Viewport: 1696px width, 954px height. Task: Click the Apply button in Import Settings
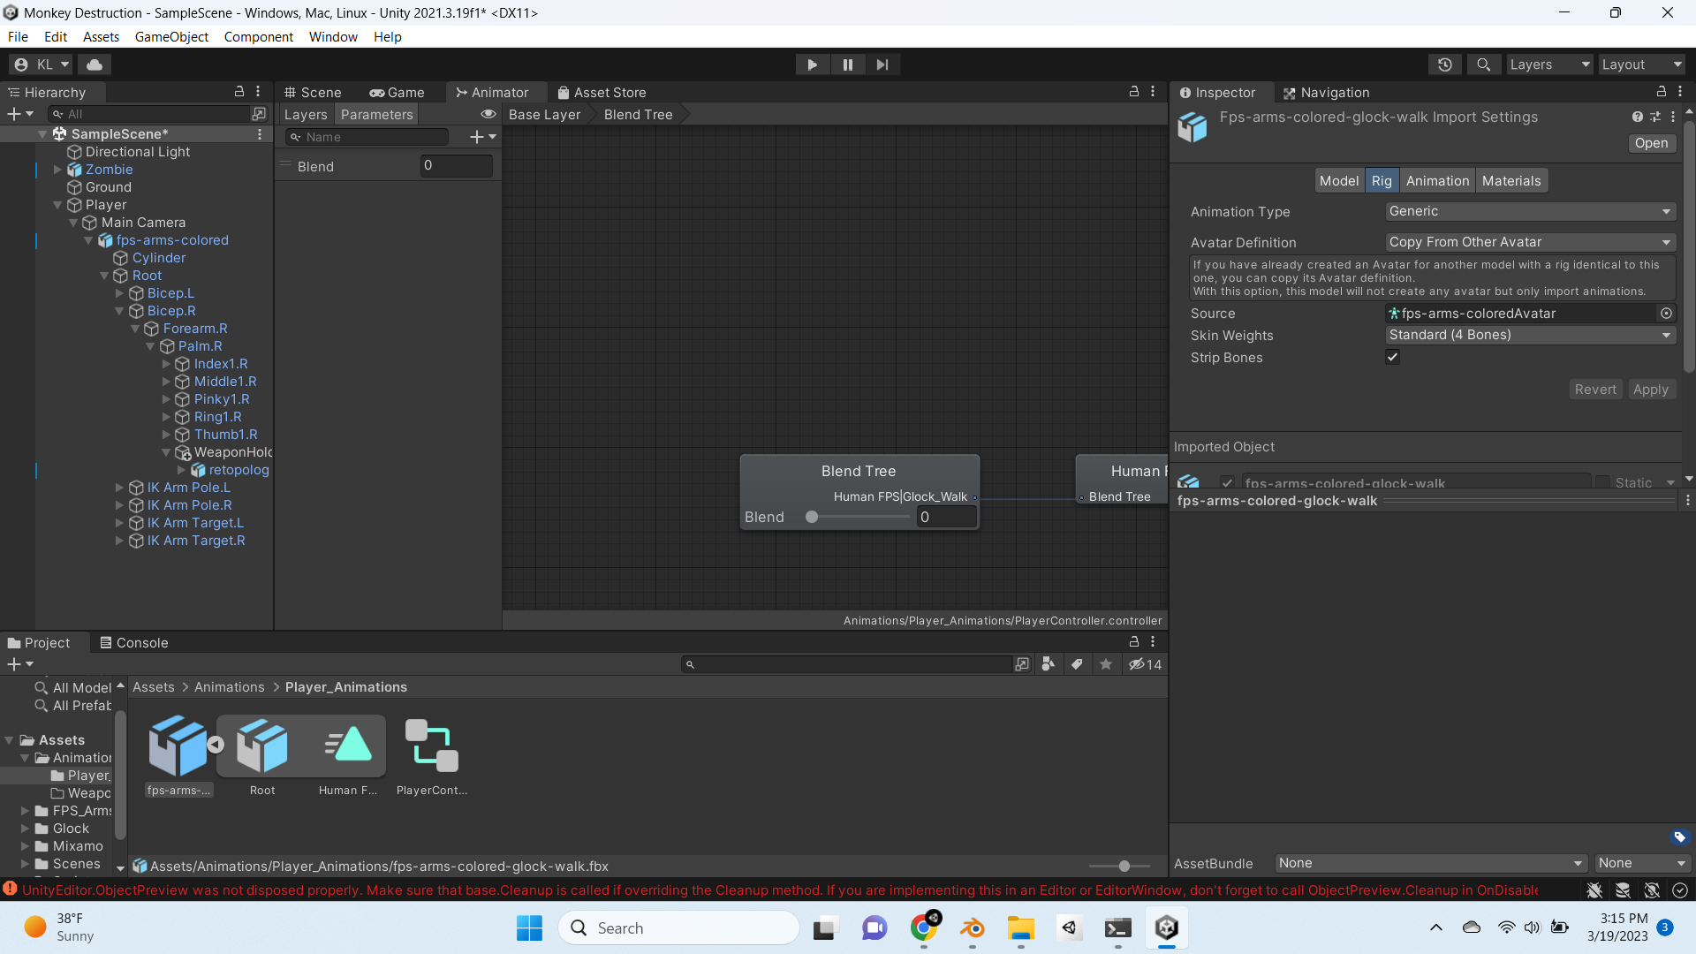(1651, 389)
